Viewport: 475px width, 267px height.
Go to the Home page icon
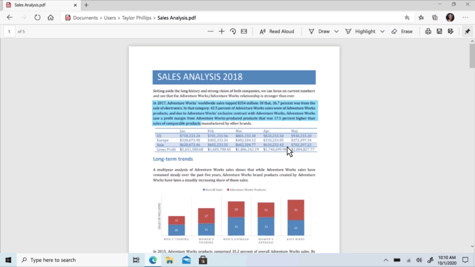point(50,18)
